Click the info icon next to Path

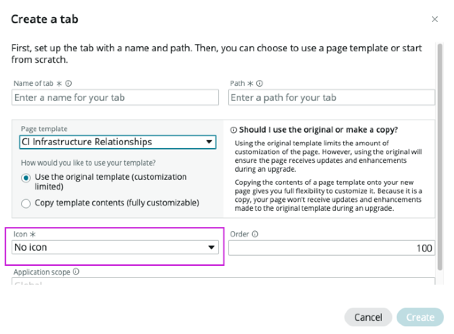coord(259,83)
